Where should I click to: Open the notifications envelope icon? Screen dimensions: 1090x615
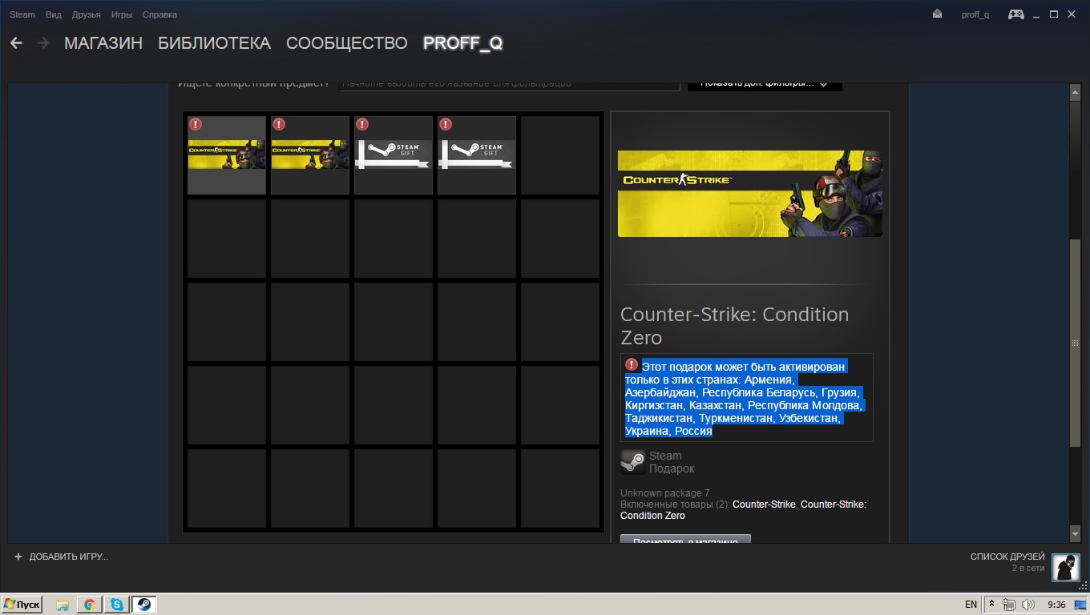937,14
